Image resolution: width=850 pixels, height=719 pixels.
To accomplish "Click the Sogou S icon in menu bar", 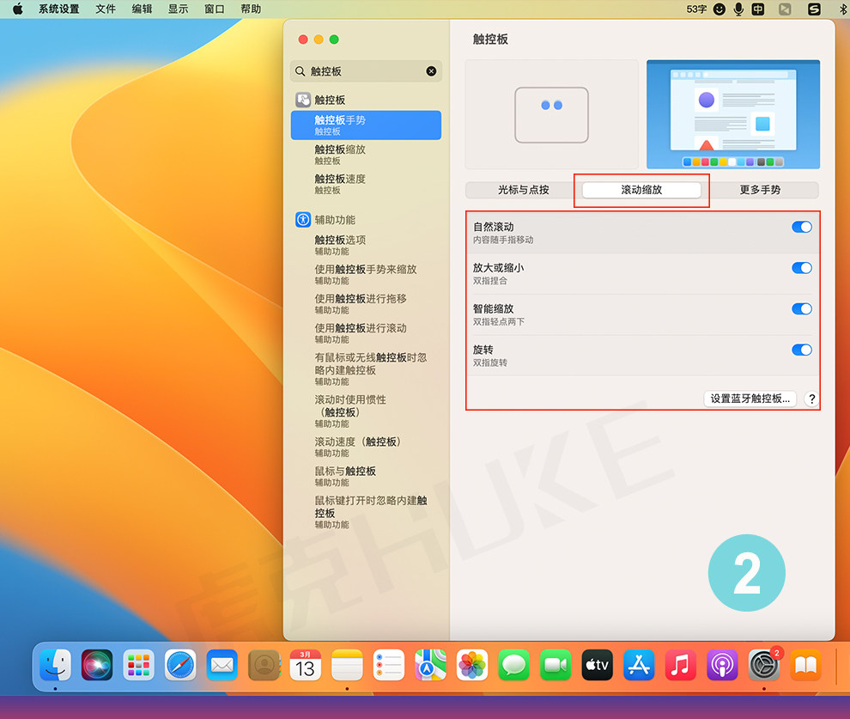I will [814, 9].
